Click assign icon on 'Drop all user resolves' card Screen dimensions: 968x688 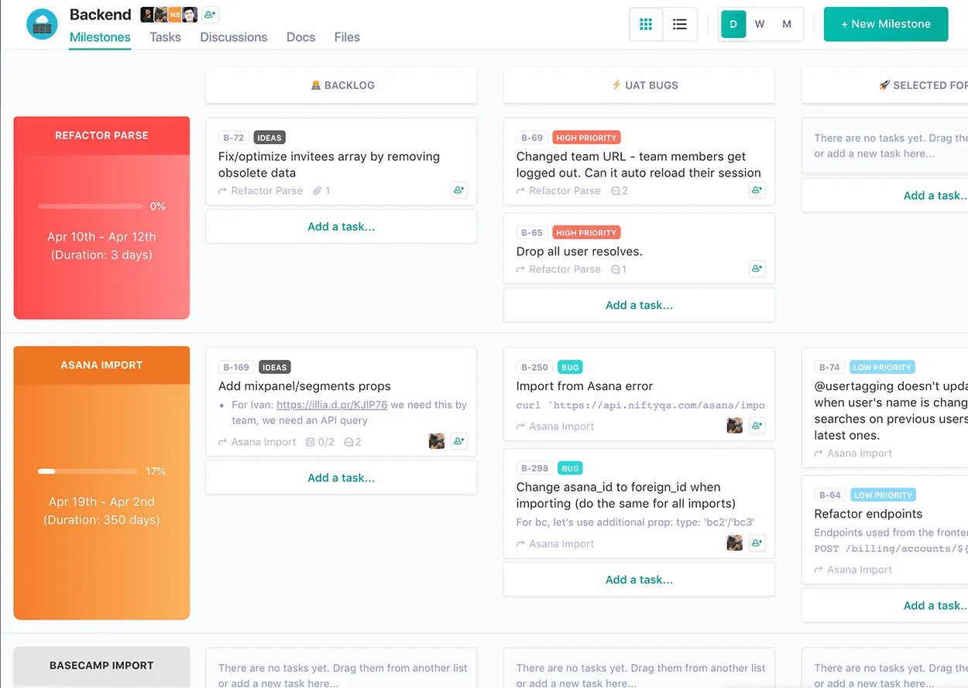click(x=757, y=269)
